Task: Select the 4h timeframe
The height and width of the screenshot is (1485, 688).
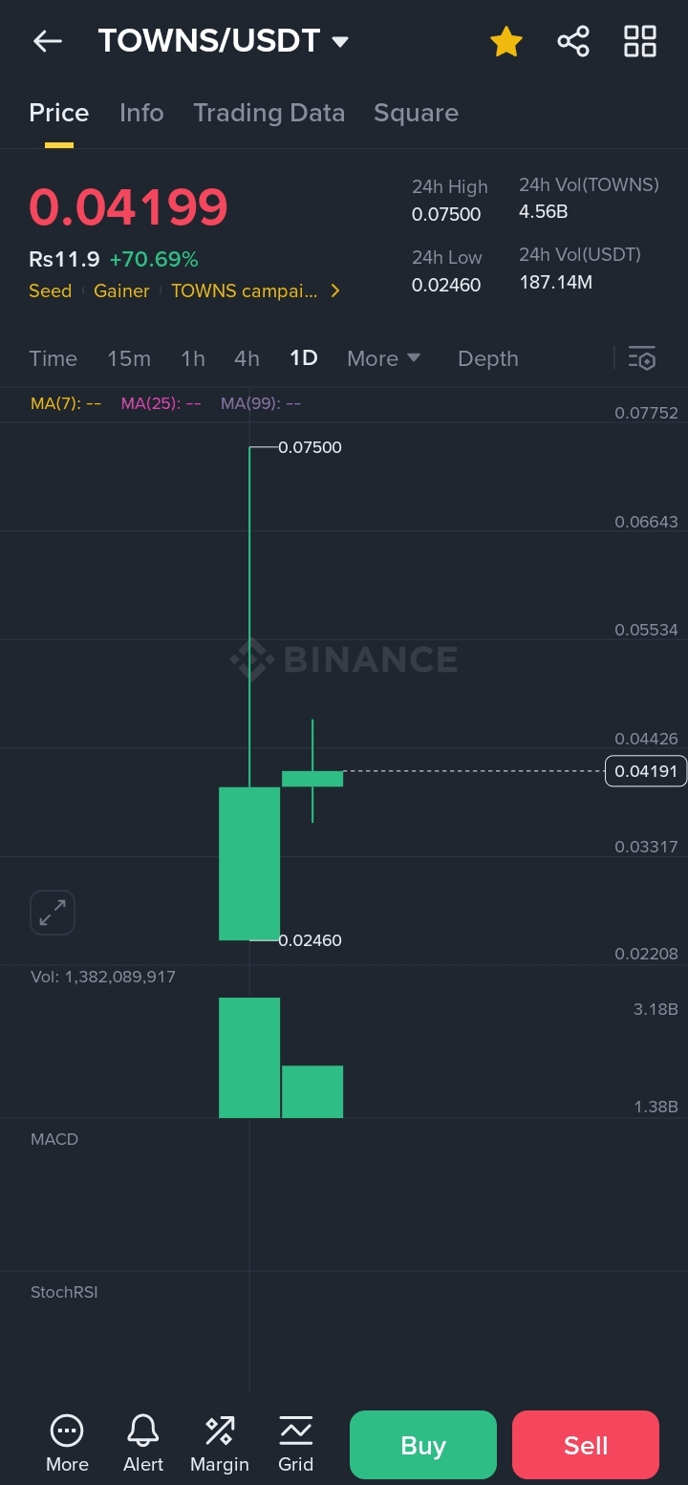Action: [247, 358]
